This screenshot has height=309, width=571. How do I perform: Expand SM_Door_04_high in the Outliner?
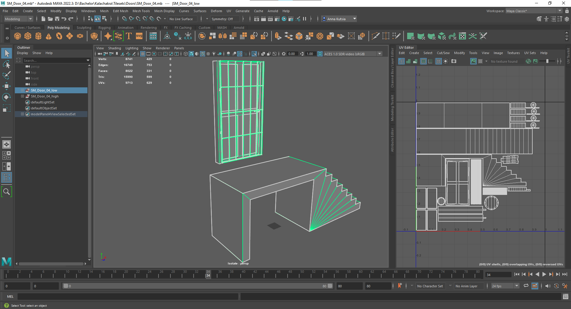[22, 96]
